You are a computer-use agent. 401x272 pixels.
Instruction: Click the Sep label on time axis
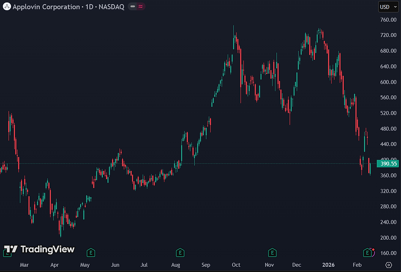[x=206, y=265]
